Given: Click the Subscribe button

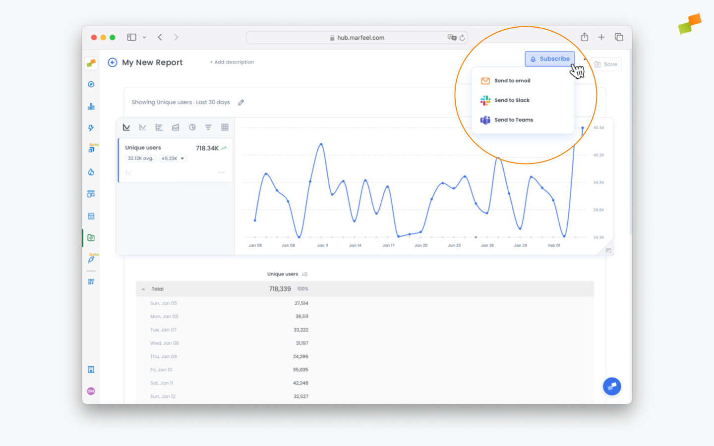Looking at the screenshot, I should tap(549, 59).
